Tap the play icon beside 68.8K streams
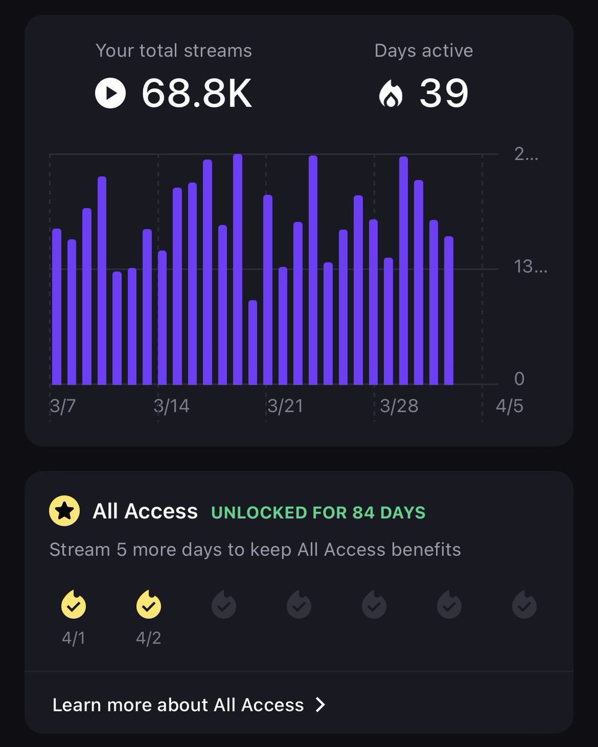The image size is (598, 747). point(111,93)
